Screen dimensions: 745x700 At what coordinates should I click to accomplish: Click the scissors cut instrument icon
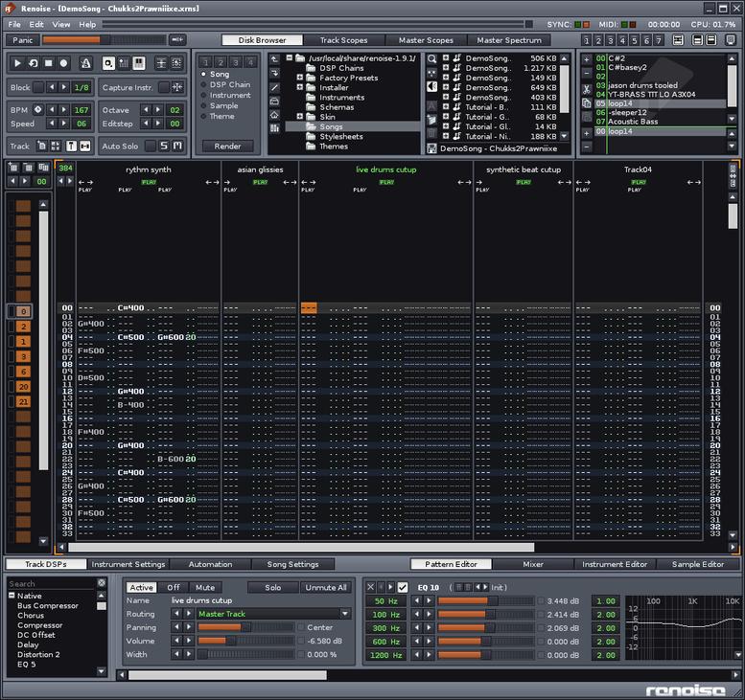click(x=587, y=88)
